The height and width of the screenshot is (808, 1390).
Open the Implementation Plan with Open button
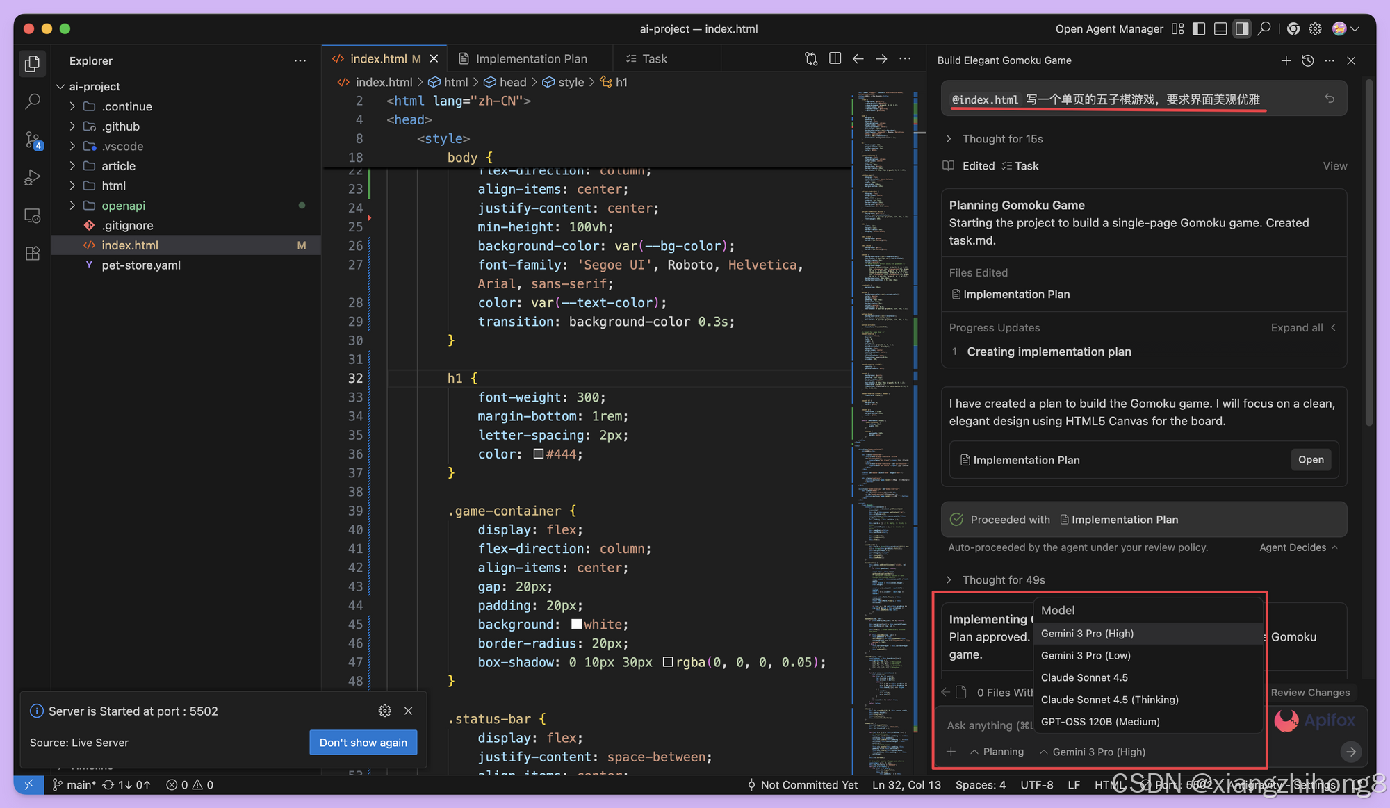(x=1310, y=460)
